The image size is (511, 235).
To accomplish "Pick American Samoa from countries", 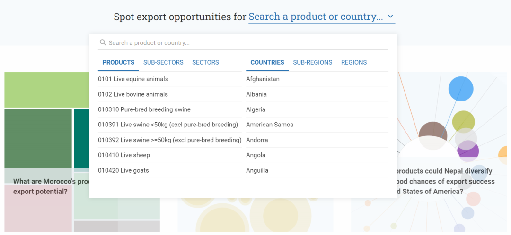I will (270, 125).
